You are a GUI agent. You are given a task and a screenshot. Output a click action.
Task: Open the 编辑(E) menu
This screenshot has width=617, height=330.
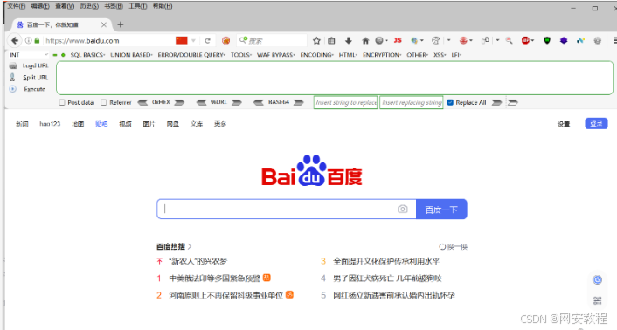(40, 6)
